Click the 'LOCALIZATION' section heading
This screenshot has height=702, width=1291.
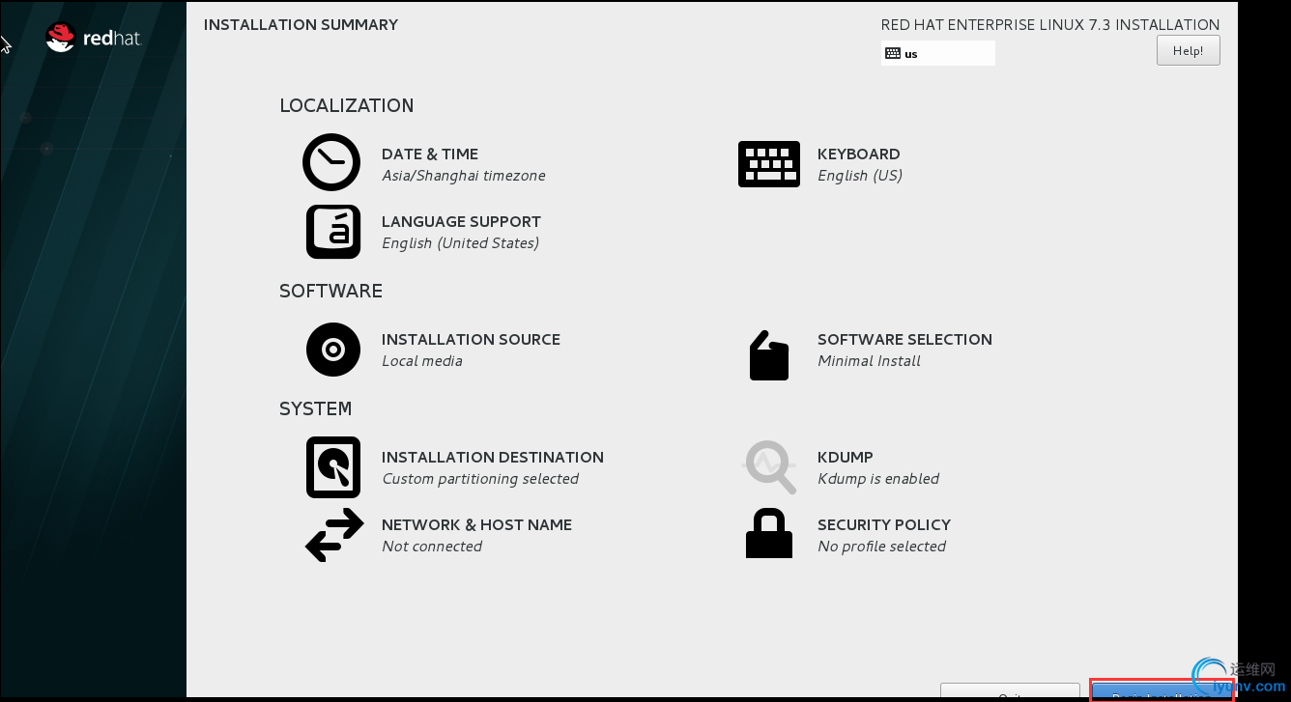pyautogui.click(x=347, y=106)
